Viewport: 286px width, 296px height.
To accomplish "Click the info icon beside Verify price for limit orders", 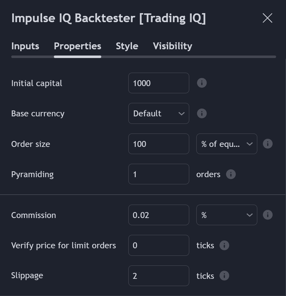I will [224, 245].
